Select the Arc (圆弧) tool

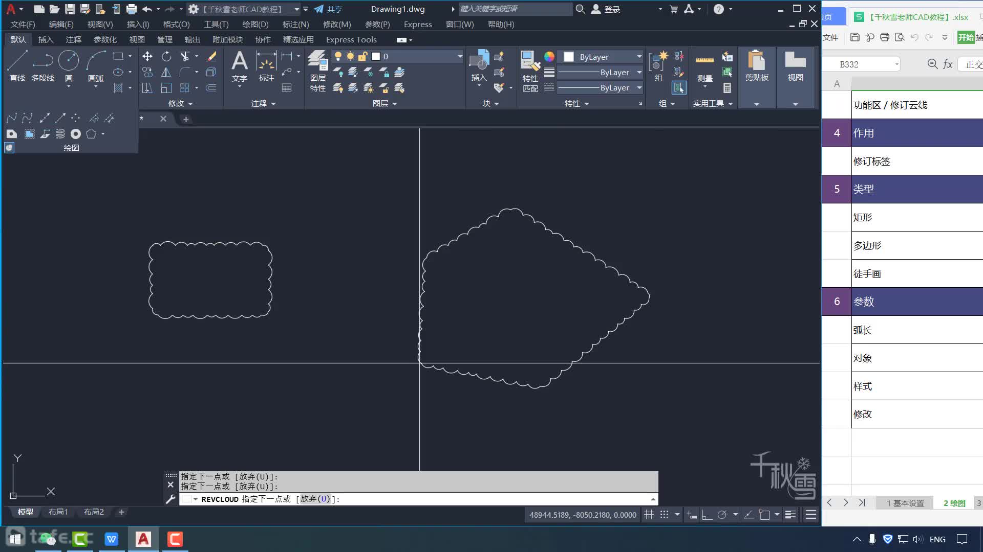coord(96,65)
